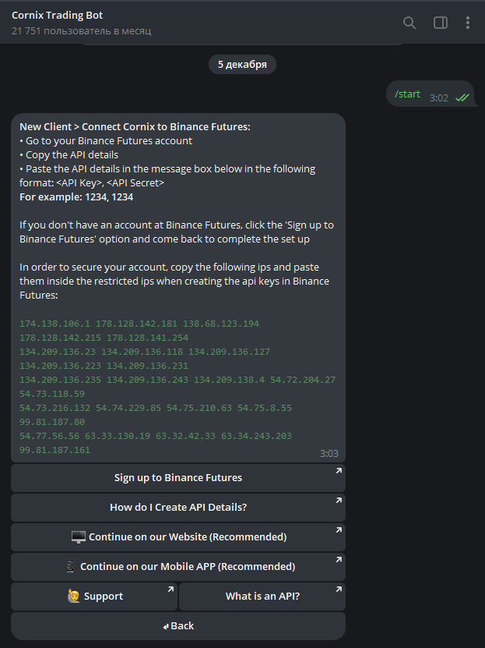The height and width of the screenshot is (648, 485).
Task: Click the double-check read receipt icon
Action: point(462,97)
